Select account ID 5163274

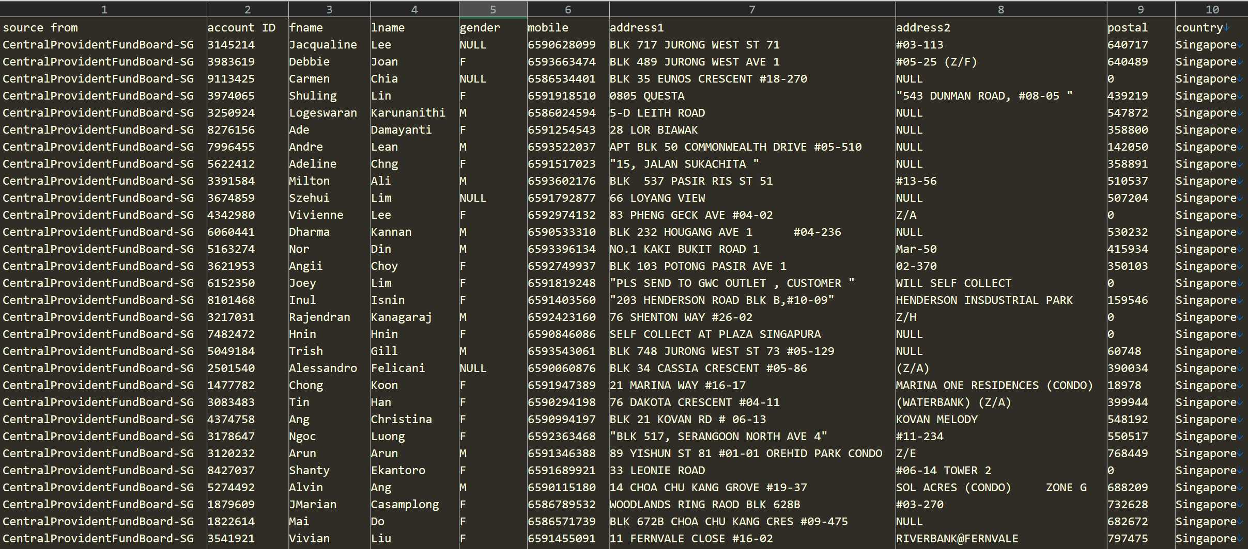231,249
